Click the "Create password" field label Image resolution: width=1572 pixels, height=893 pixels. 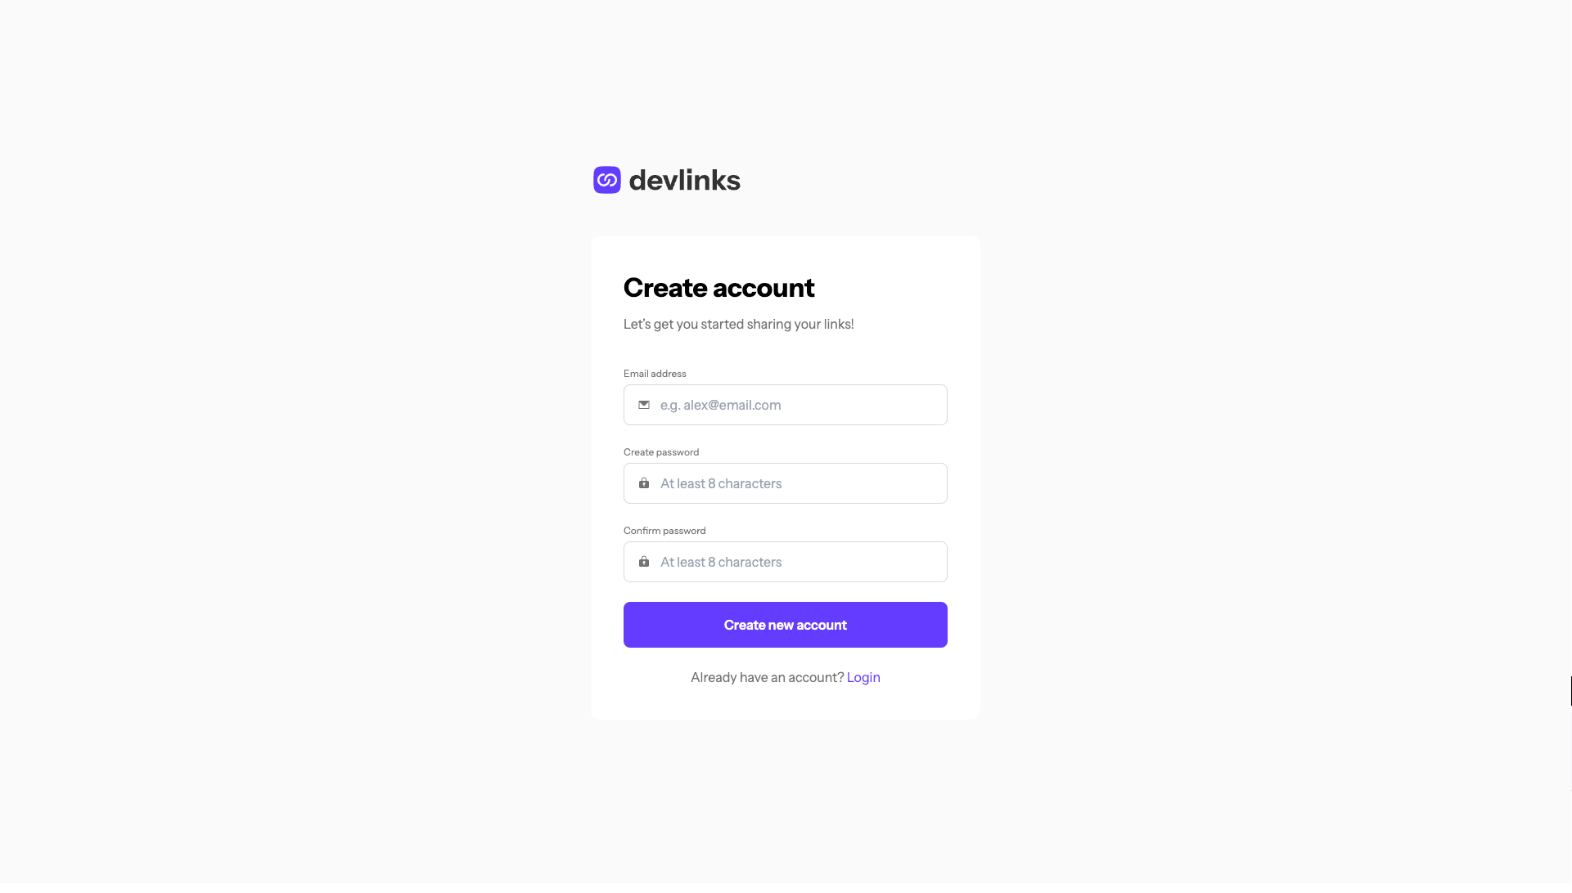(x=661, y=452)
